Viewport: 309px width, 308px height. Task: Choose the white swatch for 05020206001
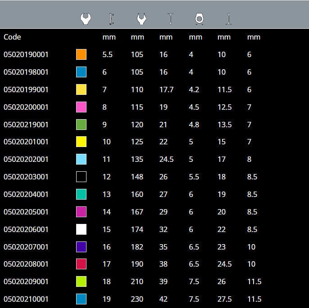(81, 229)
